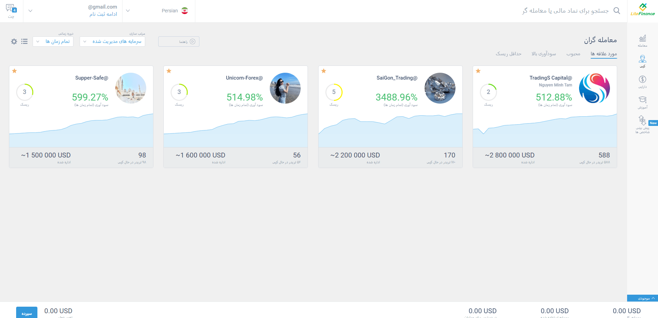The height and width of the screenshot is (318, 658).
Task: Click the 56 copying traders count
Action: click(297, 155)
